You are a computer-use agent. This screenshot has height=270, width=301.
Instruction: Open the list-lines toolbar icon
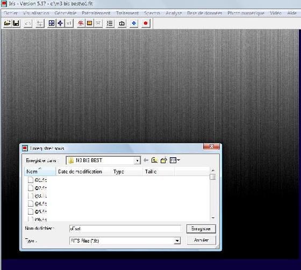(x=110, y=24)
